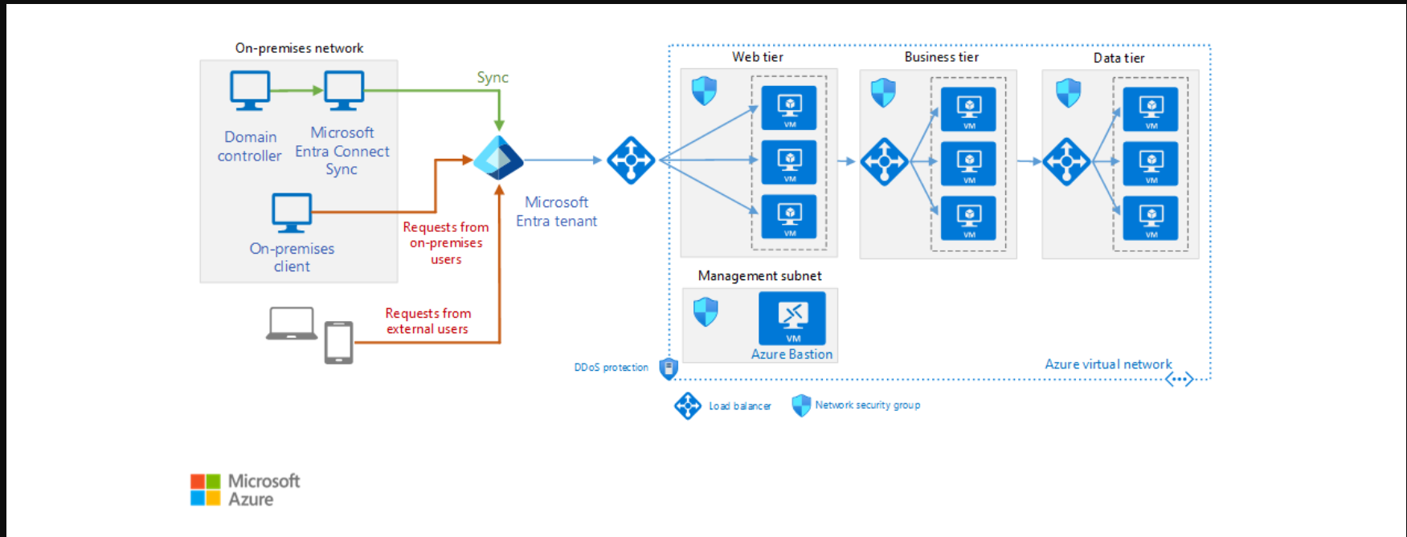Viewport: 1407px width, 537px height.
Task: Select the "Requests from on-premises users" label
Action: click(446, 243)
